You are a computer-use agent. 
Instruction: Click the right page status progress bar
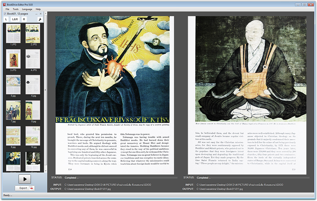pos(253,178)
